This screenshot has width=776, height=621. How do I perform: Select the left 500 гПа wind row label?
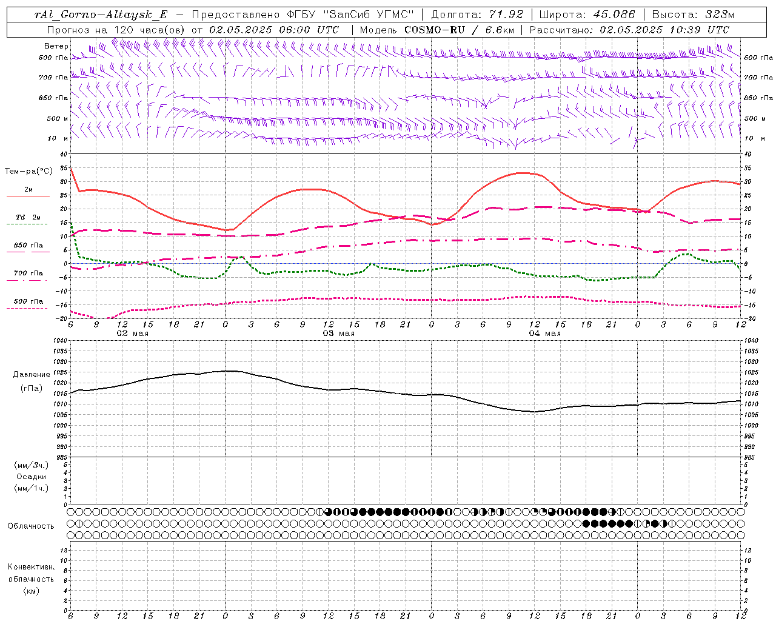(x=53, y=58)
